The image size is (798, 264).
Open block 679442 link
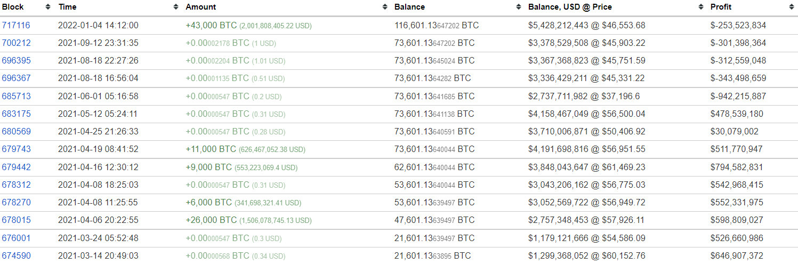pos(17,167)
